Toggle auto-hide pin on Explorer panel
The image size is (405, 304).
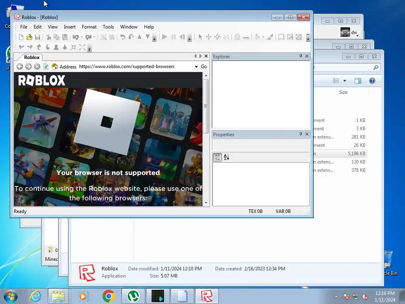pyautogui.click(x=301, y=56)
